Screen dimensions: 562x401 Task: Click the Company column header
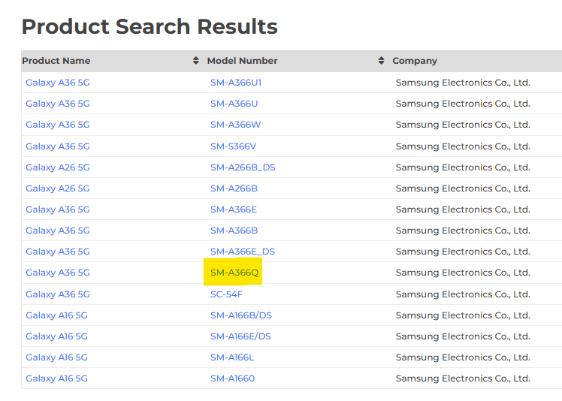click(415, 61)
